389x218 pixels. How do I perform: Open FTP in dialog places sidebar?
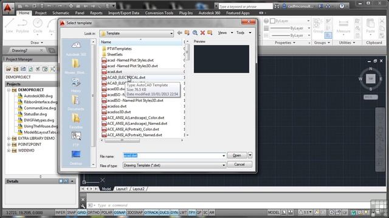coord(76,139)
